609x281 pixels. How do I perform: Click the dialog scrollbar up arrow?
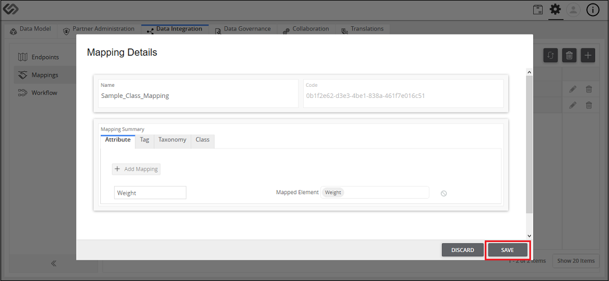[x=529, y=72]
